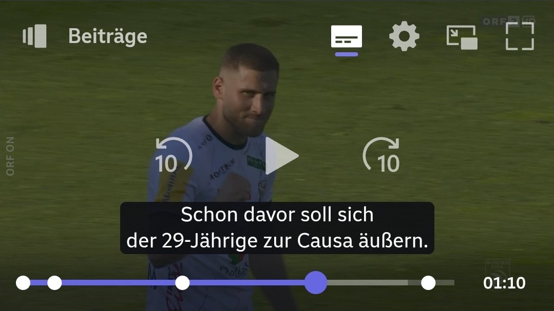Seek to gray unplayed bar after playhead

click(x=368, y=282)
